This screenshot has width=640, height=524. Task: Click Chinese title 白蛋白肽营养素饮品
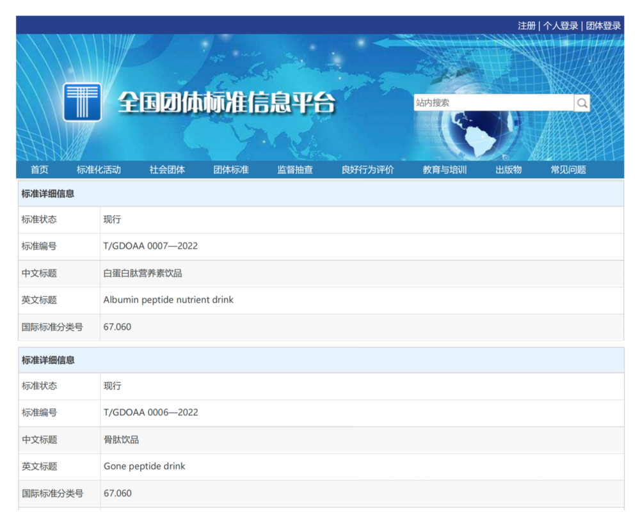tap(143, 273)
